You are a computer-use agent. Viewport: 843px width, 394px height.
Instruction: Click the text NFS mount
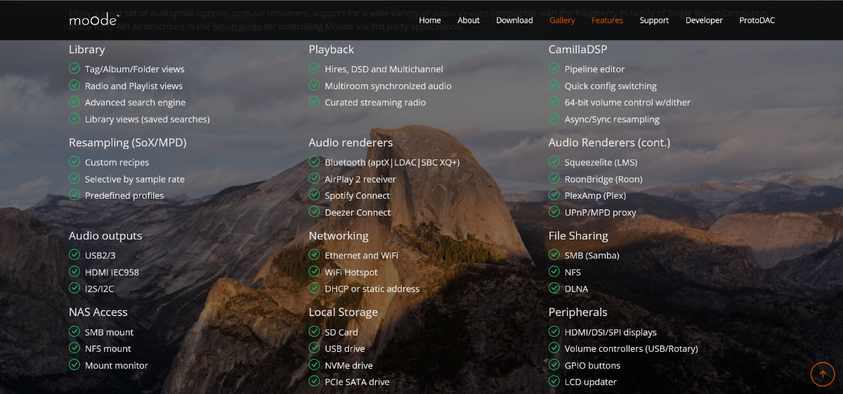point(108,348)
